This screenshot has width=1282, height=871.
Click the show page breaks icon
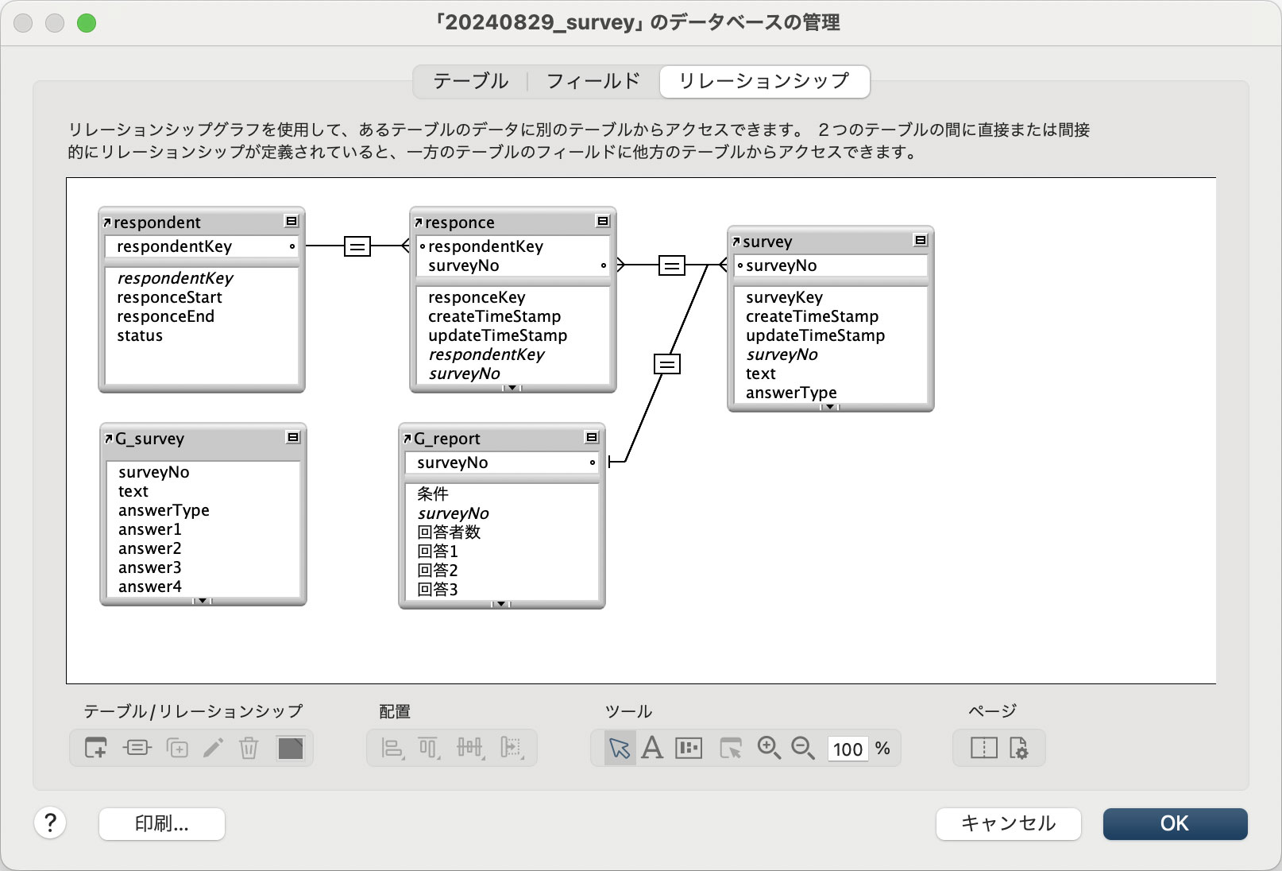983,748
